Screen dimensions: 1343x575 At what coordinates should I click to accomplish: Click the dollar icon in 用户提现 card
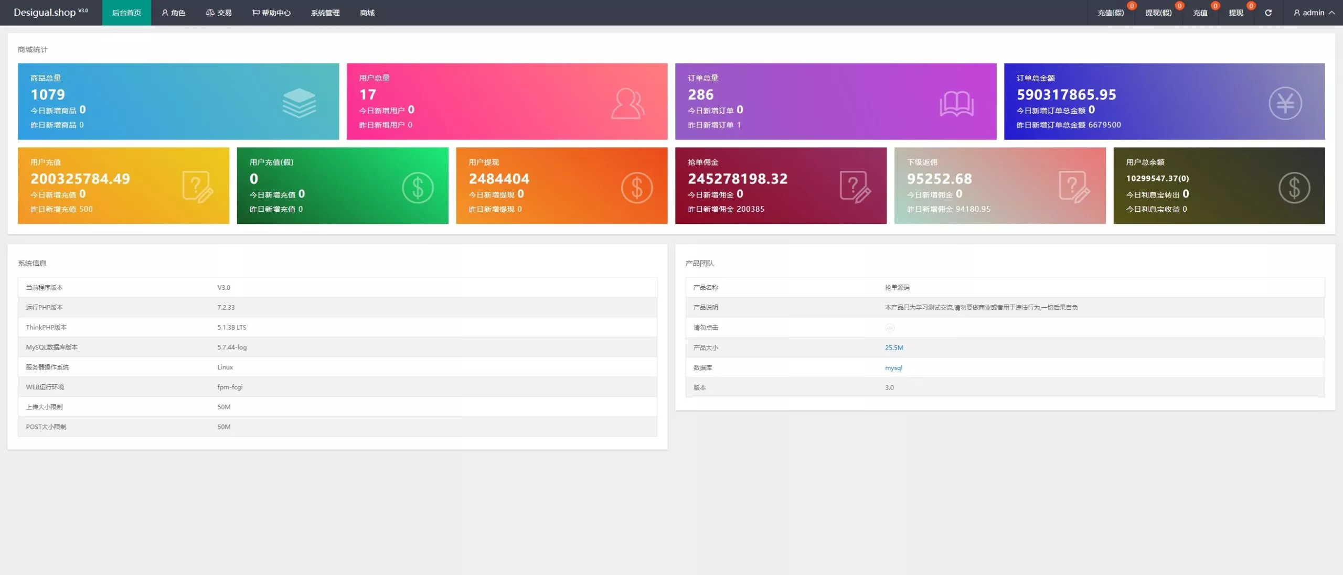(x=637, y=188)
